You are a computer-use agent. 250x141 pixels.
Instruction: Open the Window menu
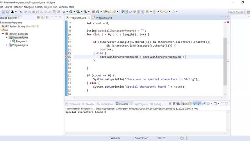click(x=63, y=7)
